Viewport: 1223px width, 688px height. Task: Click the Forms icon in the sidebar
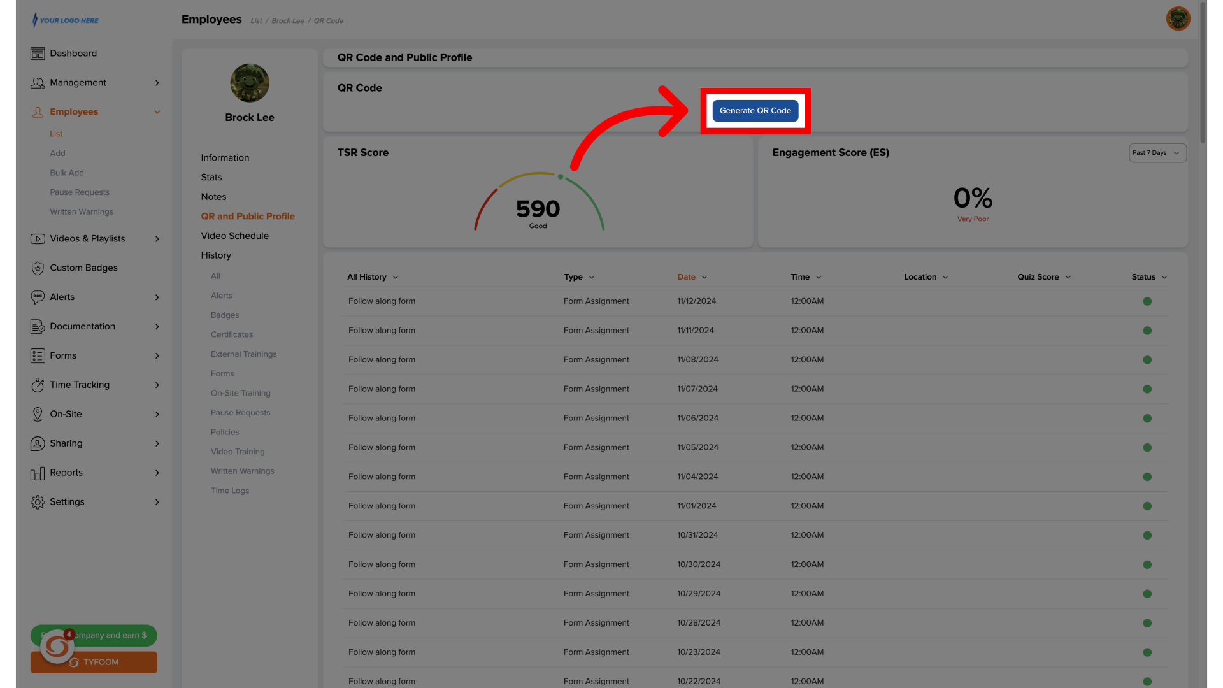pos(38,355)
